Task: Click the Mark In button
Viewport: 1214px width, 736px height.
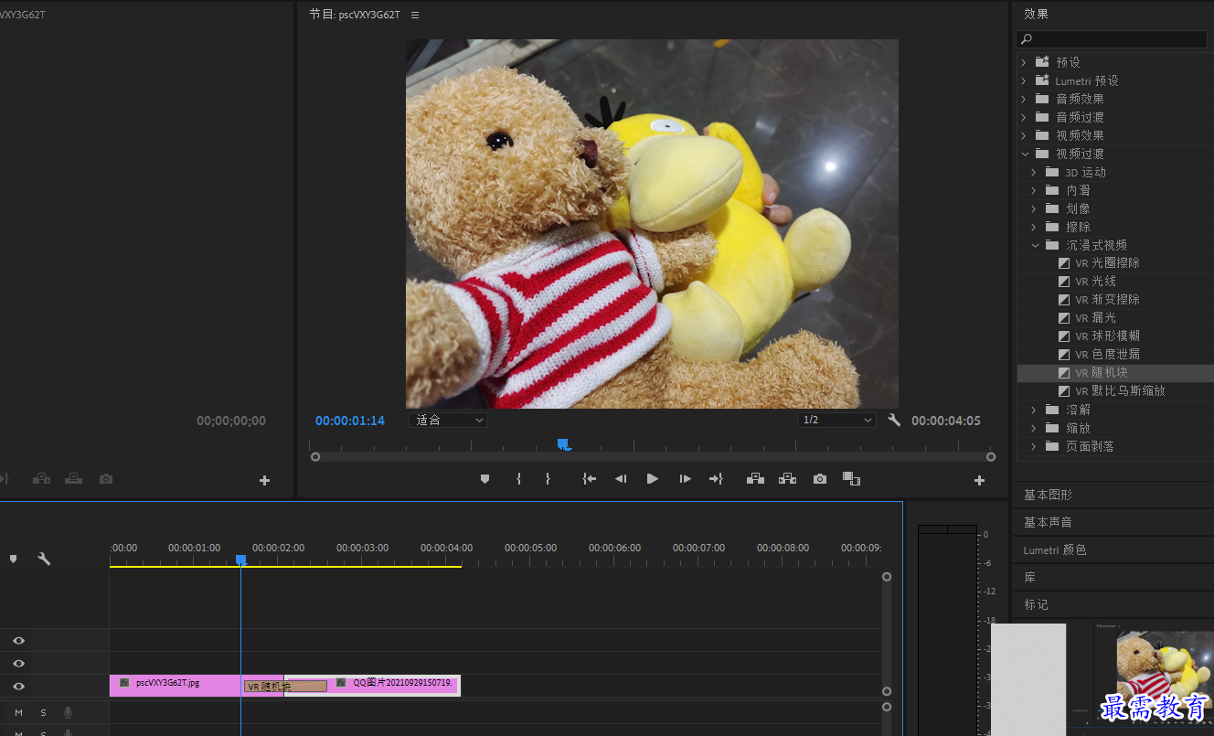Action: tap(518, 479)
